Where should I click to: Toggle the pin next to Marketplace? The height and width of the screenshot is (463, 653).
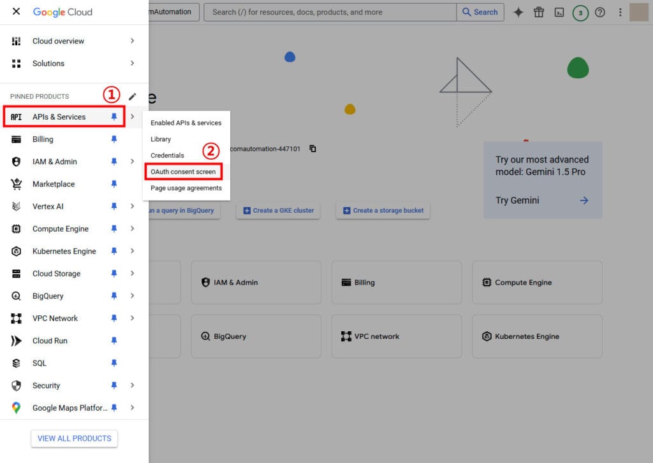point(114,184)
